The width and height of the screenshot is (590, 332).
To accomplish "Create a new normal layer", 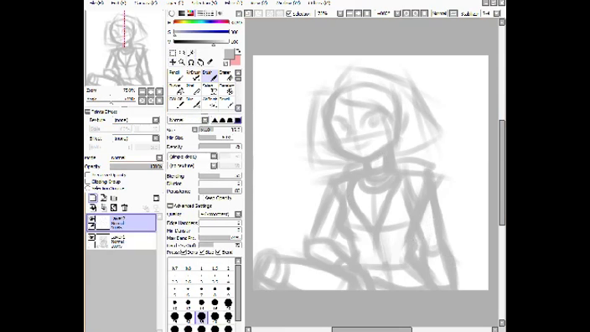I will click(93, 198).
